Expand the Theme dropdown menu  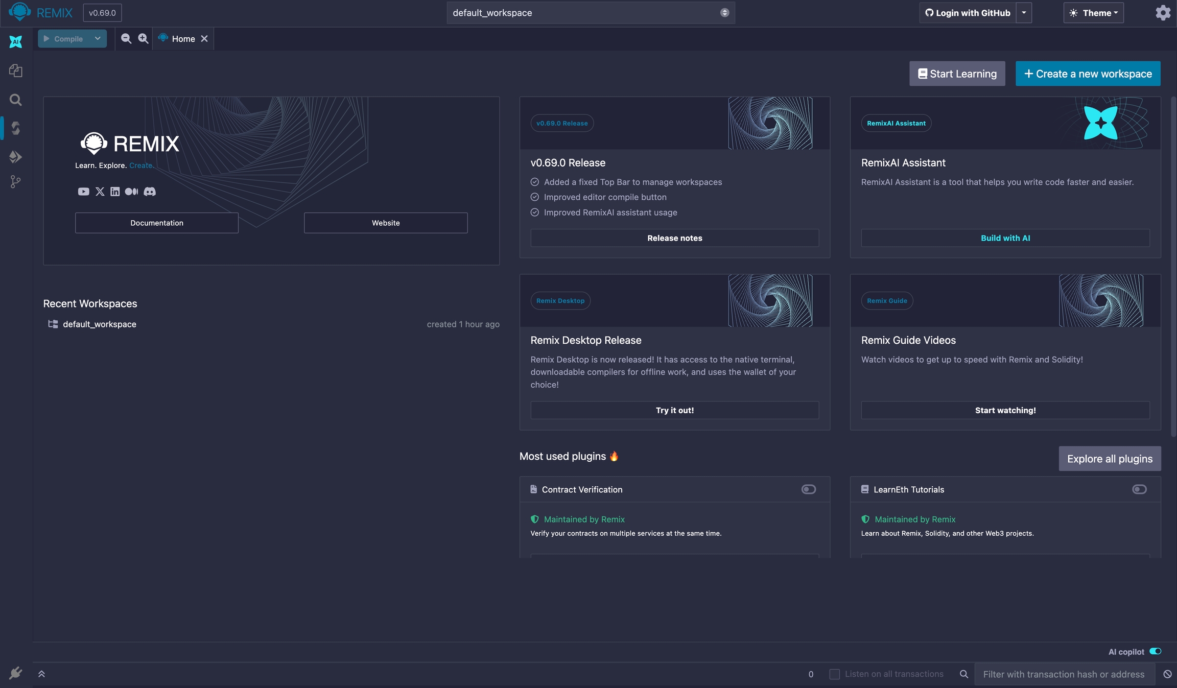point(1094,13)
